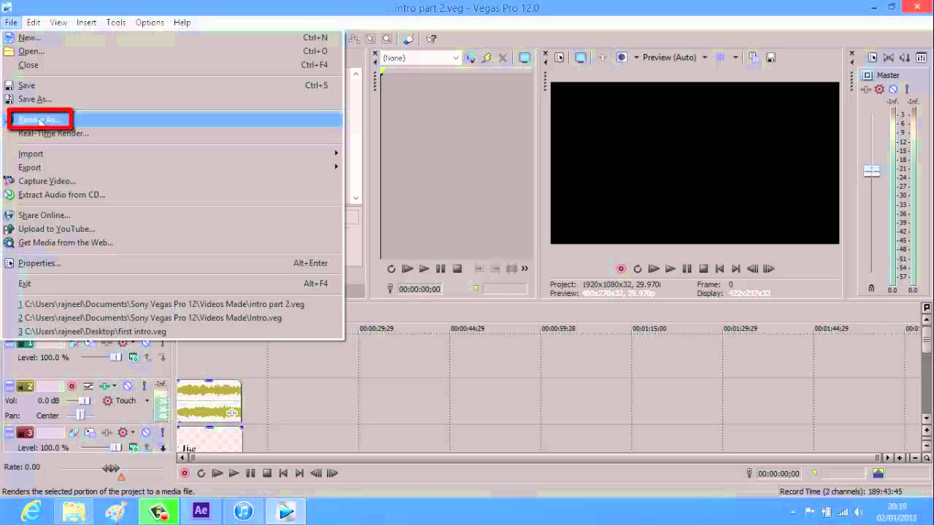Open the Tools menu in the menu bar

pyautogui.click(x=116, y=23)
